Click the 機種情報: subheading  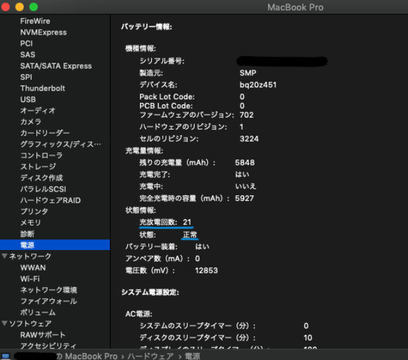coord(141,48)
